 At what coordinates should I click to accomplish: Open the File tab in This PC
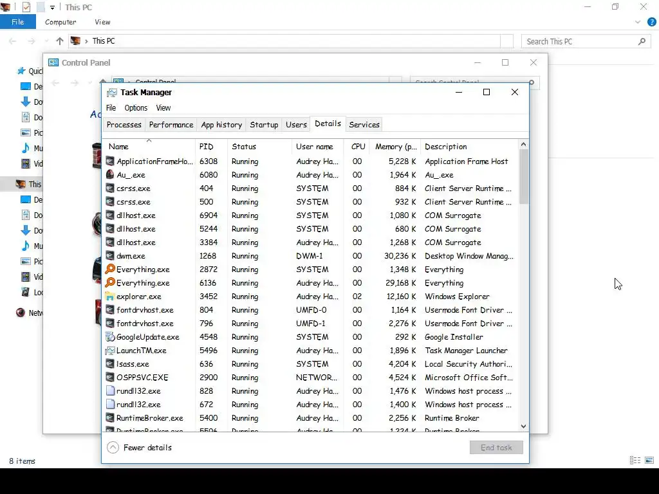pos(17,23)
